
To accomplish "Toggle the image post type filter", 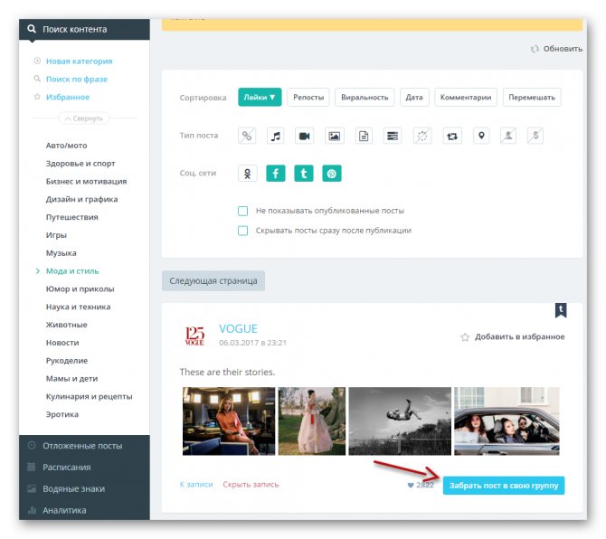I will pos(335,136).
